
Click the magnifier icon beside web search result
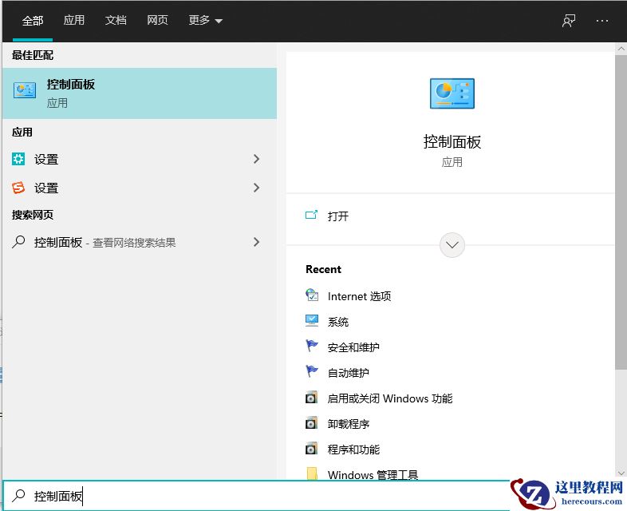click(18, 242)
